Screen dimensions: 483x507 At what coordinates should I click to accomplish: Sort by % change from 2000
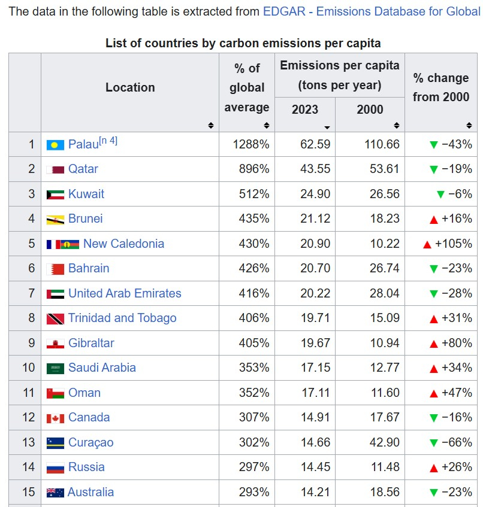469,126
